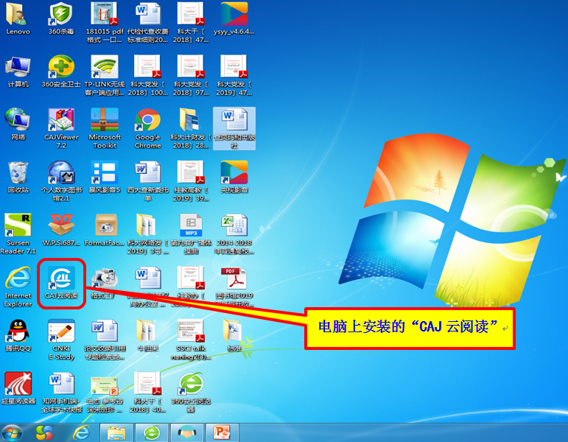Open the 标准 folder icon

pos(234,336)
